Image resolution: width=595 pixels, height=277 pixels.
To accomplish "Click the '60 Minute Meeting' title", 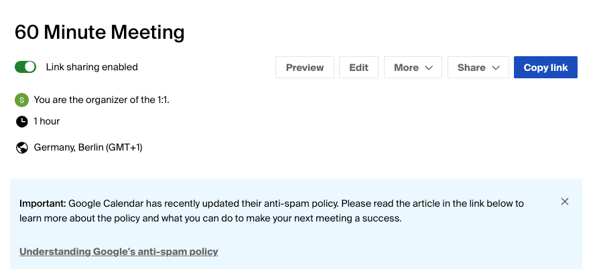I will point(99,32).
